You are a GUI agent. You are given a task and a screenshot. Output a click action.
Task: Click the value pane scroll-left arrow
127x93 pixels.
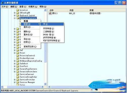point(50,87)
